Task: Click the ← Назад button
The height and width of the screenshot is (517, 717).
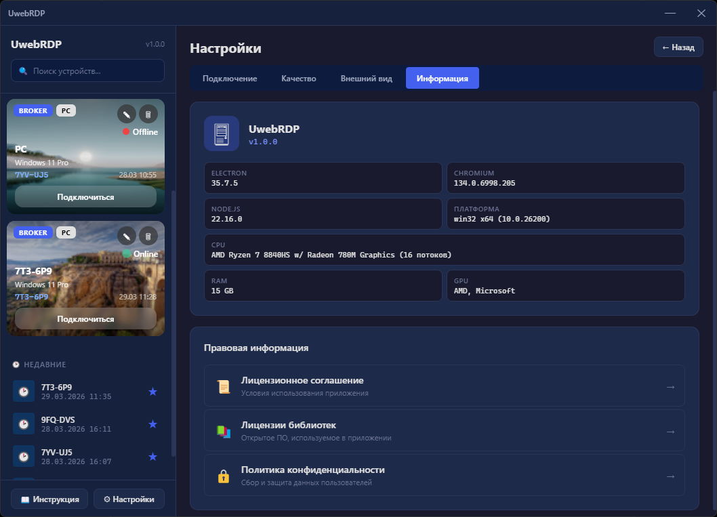Action: [678, 47]
